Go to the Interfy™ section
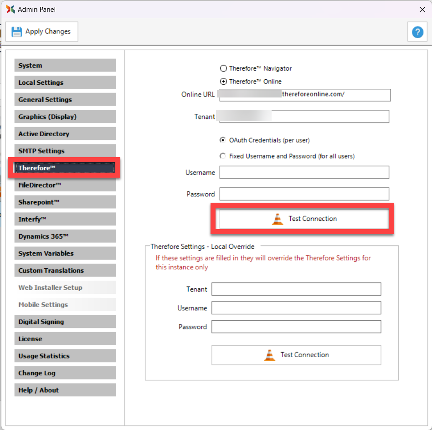 click(x=65, y=219)
